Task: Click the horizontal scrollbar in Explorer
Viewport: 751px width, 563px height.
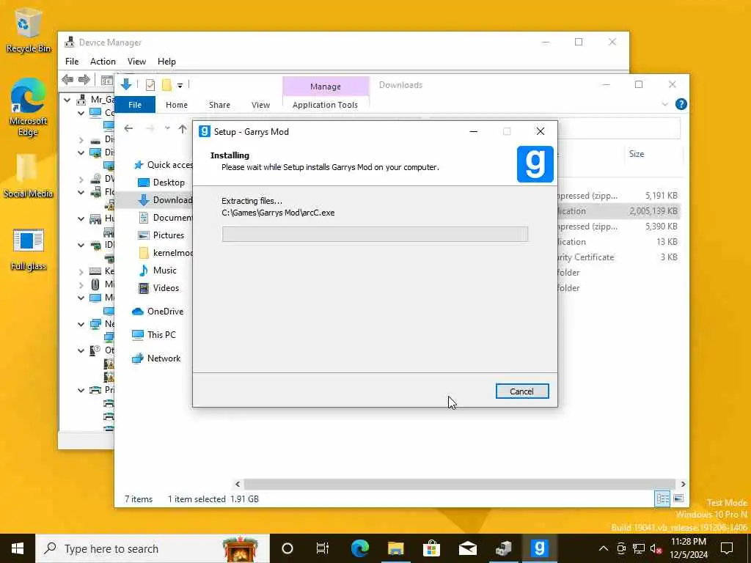Action: [459, 484]
